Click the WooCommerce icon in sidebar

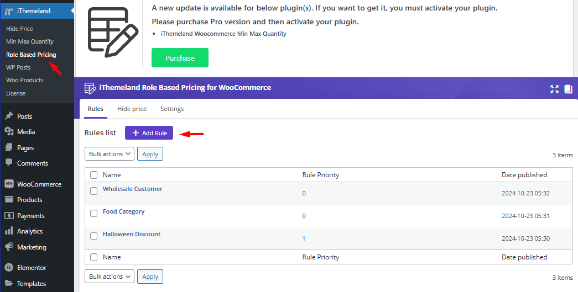click(x=9, y=184)
